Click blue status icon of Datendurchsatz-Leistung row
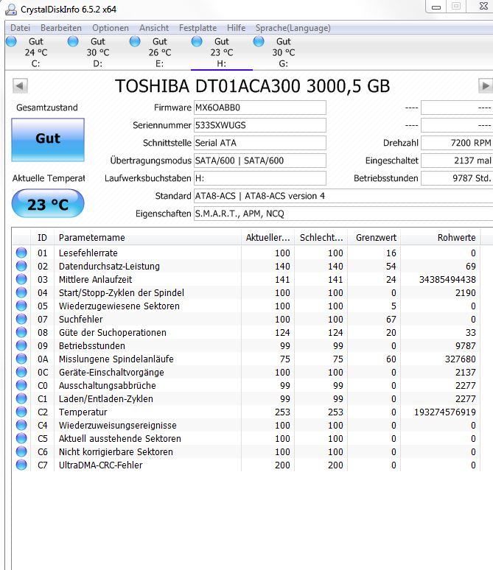493x570 pixels. pyautogui.click(x=21, y=266)
